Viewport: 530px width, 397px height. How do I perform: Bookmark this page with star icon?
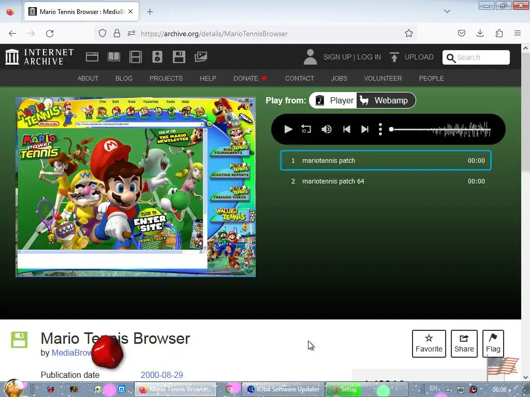(x=409, y=33)
